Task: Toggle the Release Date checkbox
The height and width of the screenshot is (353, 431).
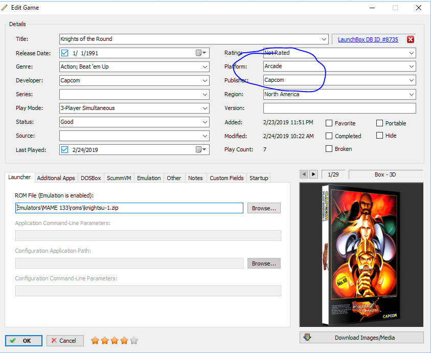Action: coord(64,53)
